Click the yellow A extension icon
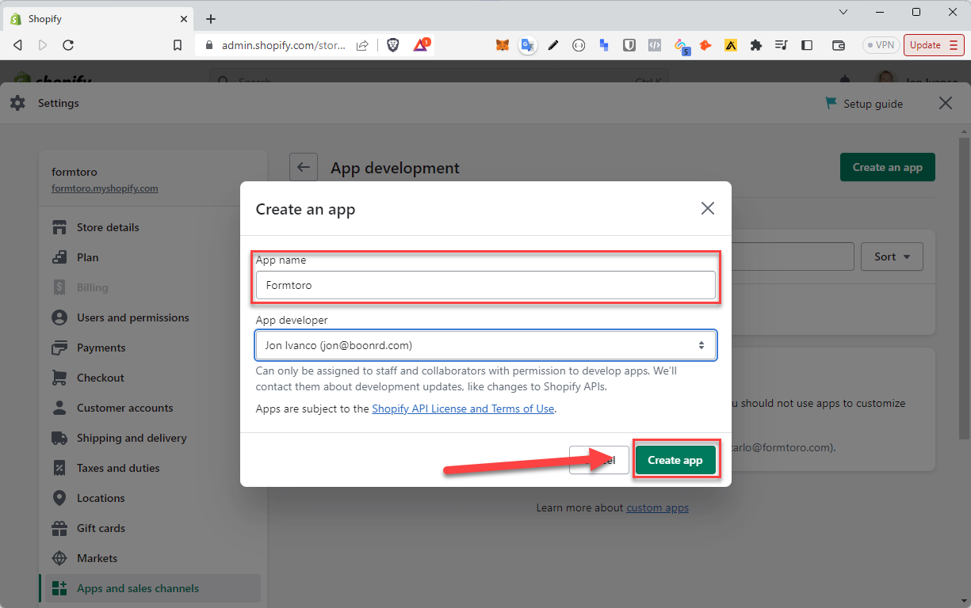This screenshot has width=971, height=608. click(x=731, y=45)
